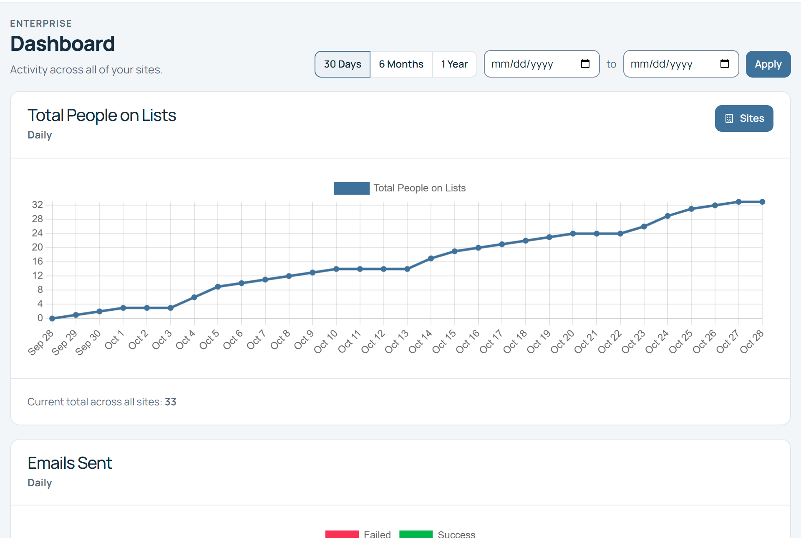The width and height of the screenshot is (801, 538).
Task: Click the 'Oct 13' axis label
Action: point(397,342)
